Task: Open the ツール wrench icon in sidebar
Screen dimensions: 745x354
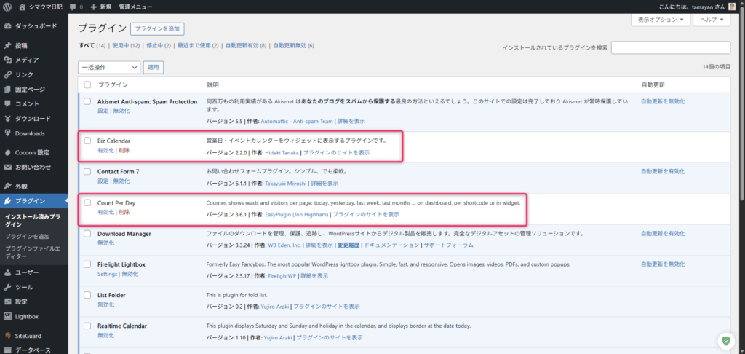Action: coord(8,287)
